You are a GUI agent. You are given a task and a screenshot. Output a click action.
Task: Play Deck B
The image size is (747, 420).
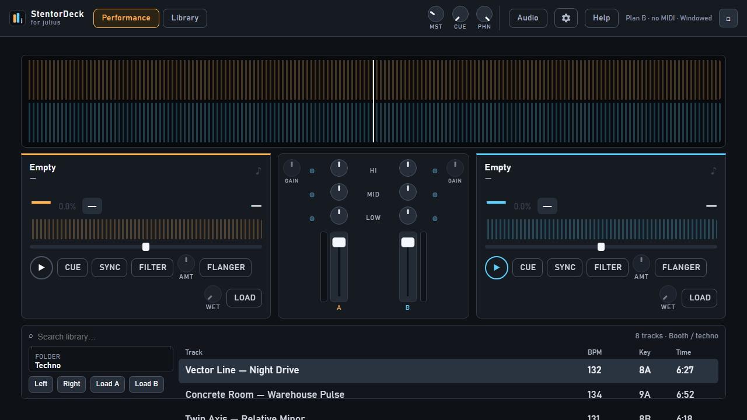click(x=497, y=268)
